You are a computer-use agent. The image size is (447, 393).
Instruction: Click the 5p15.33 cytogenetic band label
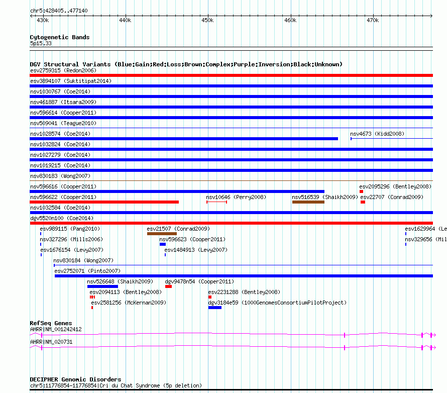[x=41, y=43]
